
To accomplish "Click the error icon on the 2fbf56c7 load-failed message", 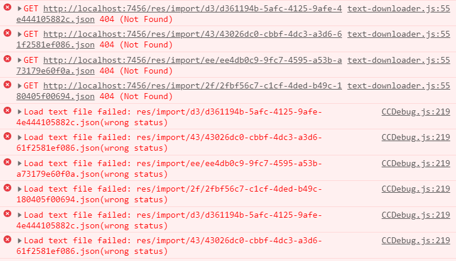I will coord(7,187).
